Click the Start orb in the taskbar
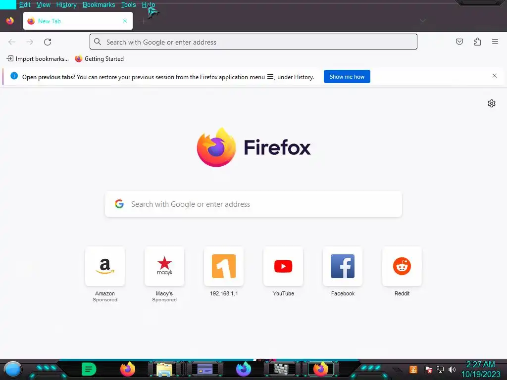507x380 pixels. tap(12, 369)
